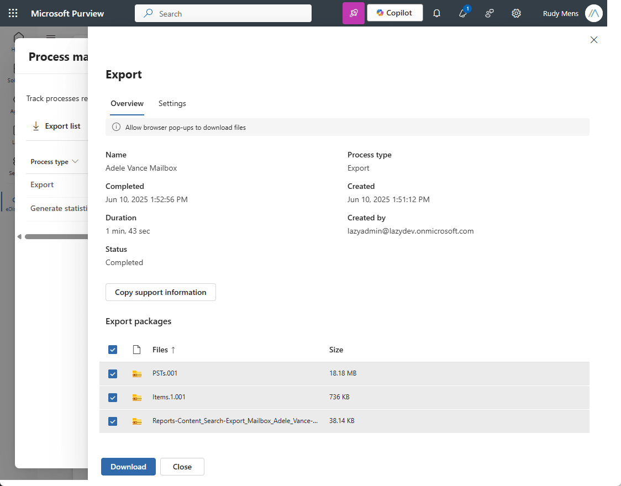Focus the Search input field
The height and width of the screenshot is (486, 621).
(223, 13)
